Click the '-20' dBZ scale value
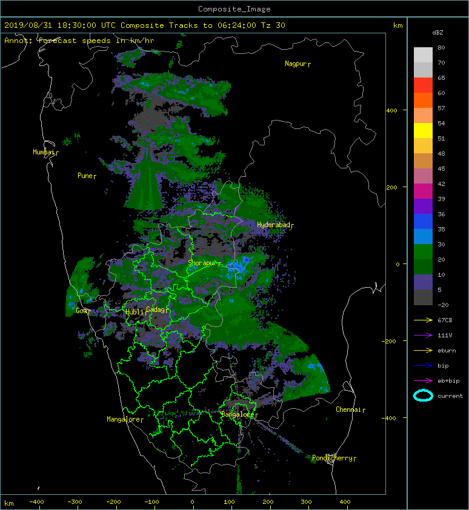Screen dimensions: 469x510 [x=443, y=305]
